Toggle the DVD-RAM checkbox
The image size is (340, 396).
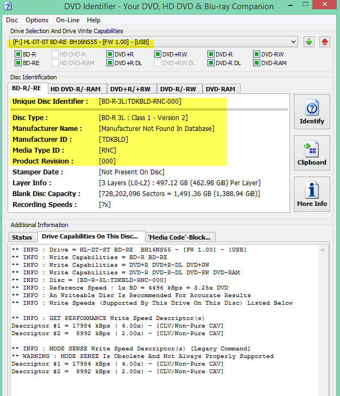click(256, 63)
